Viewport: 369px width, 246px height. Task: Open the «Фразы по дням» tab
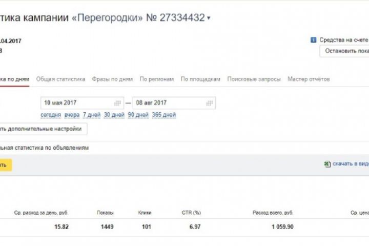112,79
